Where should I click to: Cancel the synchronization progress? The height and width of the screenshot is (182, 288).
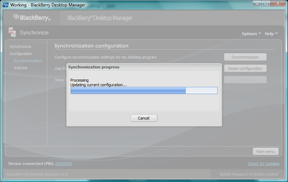click(x=144, y=118)
